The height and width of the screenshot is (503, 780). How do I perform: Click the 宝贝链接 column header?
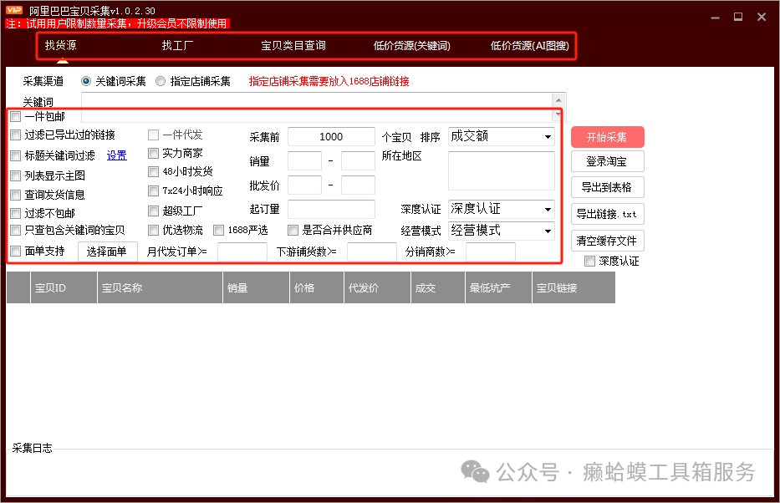pyautogui.click(x=574, y=287)
